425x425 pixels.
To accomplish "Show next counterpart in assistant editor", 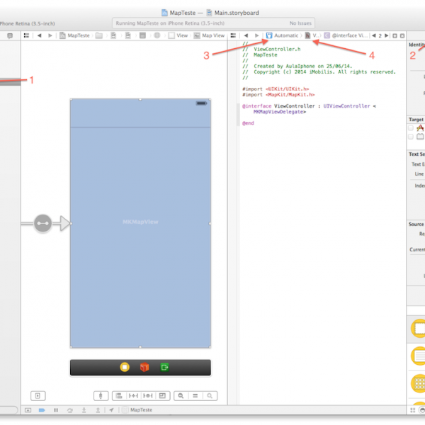I will coord(387,35).
